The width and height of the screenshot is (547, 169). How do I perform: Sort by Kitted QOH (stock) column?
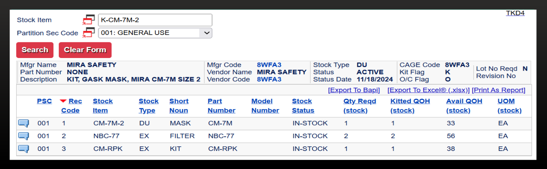pyautogui.click(x=410, y=106)
